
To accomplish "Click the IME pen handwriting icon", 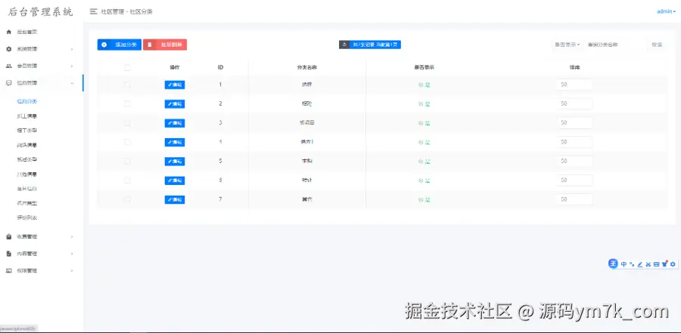I will click(x=639, y=264).
